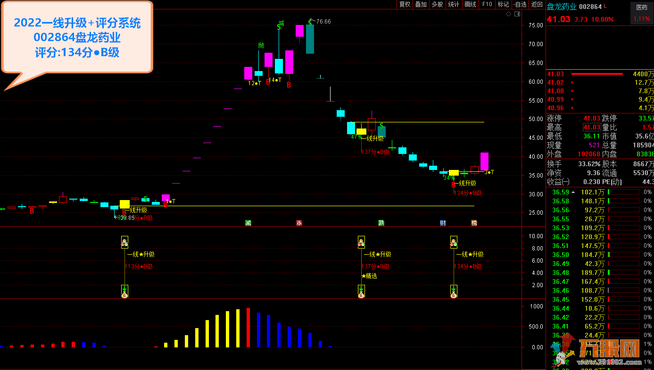This screenshot has width=654, height=370.
Task: Click the 标记 mark button
Action: (503, 4)
